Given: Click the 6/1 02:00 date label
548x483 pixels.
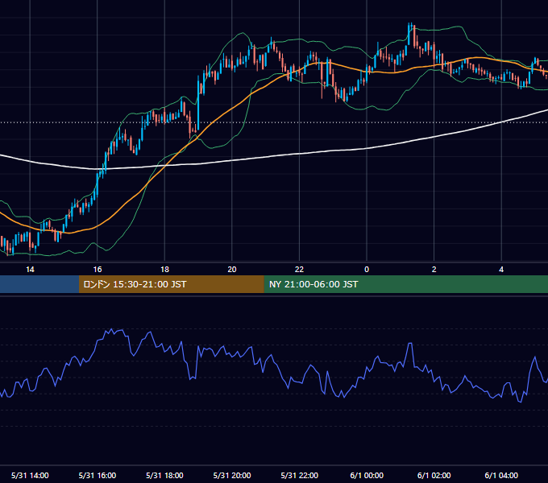Looking at the screenshot, I should tap(434, 475).
